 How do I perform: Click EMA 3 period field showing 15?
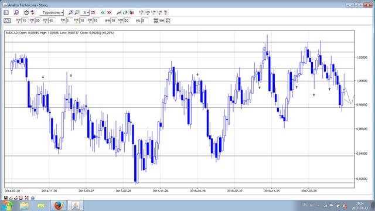tap(96, 21)
